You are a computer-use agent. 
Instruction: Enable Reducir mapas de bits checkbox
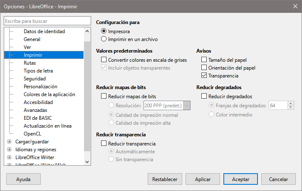104,96
